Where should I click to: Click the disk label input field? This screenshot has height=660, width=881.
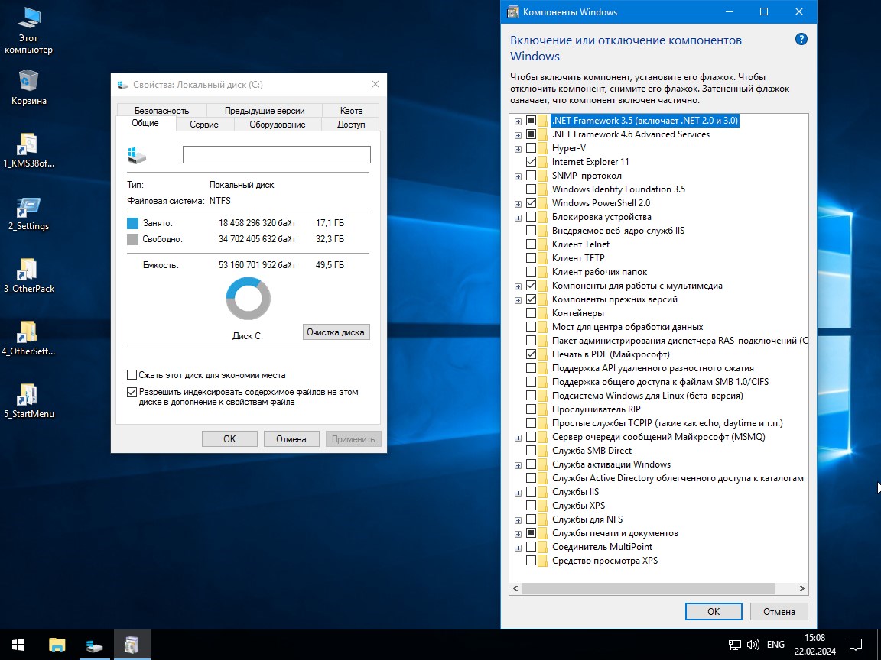click(x=276, y=155)
